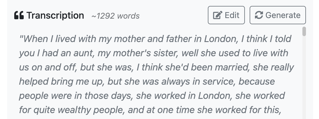Click the line starting "us on and off"

[x=156, y=67]
